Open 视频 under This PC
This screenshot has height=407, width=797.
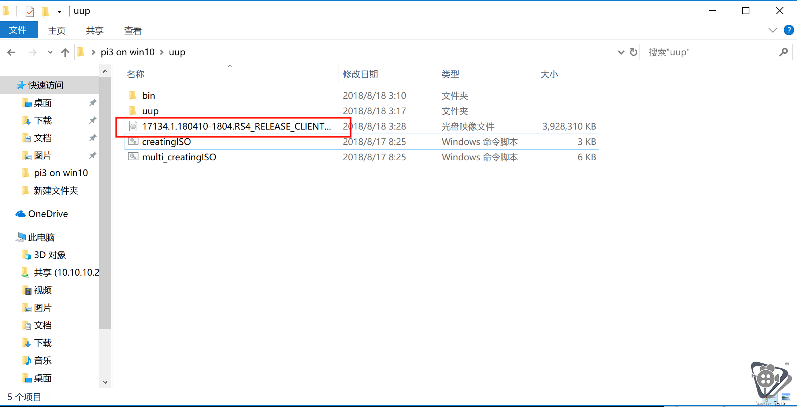42,290
